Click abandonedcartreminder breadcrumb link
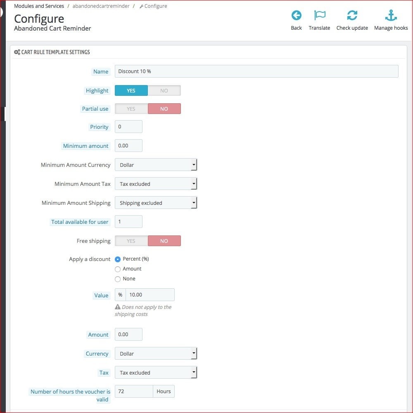 click(101, 6)
